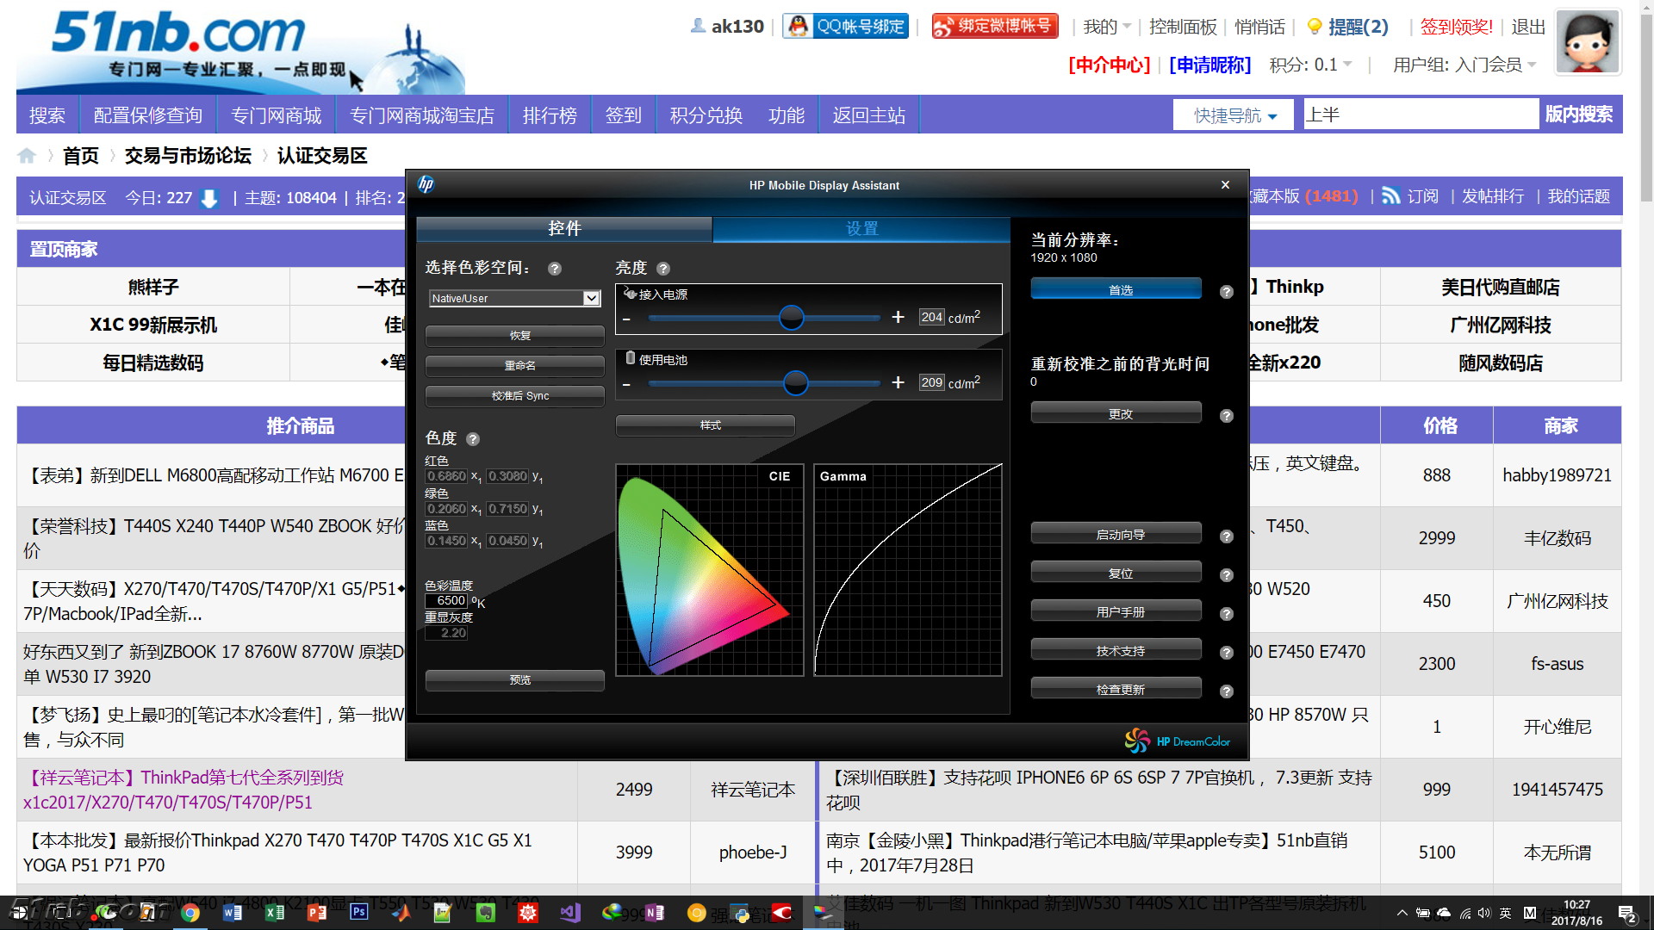Click the 恢复 restore button
Image resolution: width=1654 pixels, height=930 pixels.
click(515, 336)
